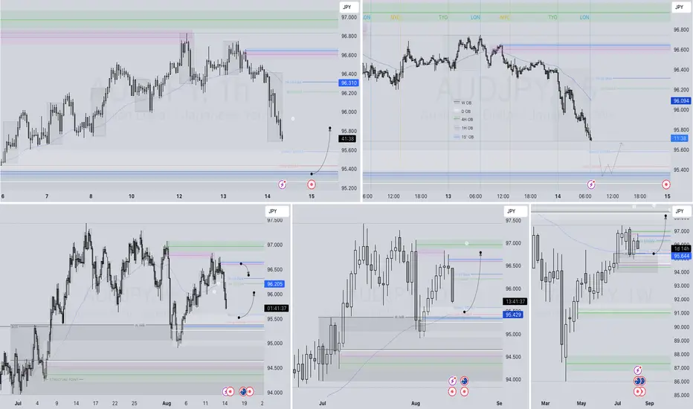693x409 pixels.
Task: Open JPY currency selector on the 41:38 countdown chart
Action: click(349, 7)
